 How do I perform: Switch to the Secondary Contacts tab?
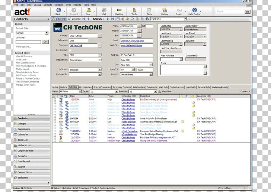pos(122,87)
